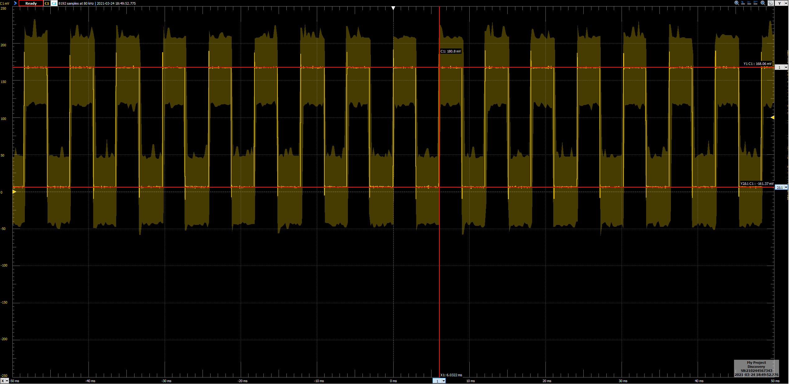Click the 0 ms time axis label
This screenshot has height=384, width=789.
(x=393, y=381)
